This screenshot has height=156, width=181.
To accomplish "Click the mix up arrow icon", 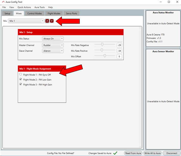I will (47, 21).
